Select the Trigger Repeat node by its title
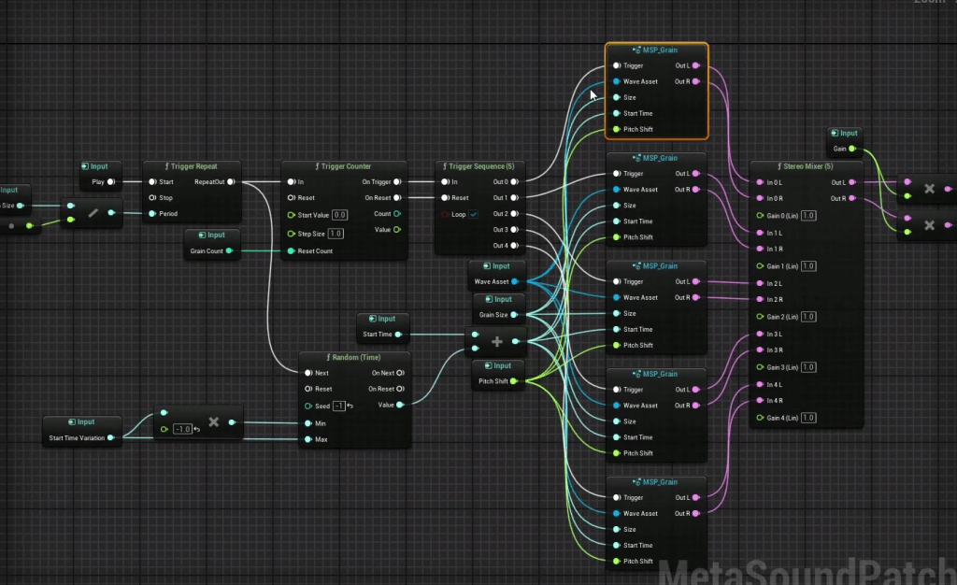This screenshot has width=957, height=585. 193,166
